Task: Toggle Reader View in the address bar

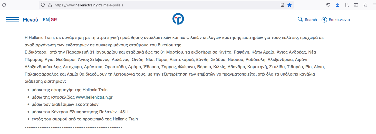Action: [x=282, y=5]
